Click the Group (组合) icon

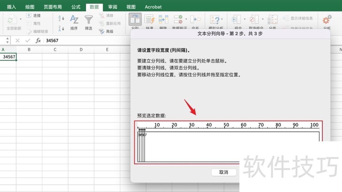(236, 20)
